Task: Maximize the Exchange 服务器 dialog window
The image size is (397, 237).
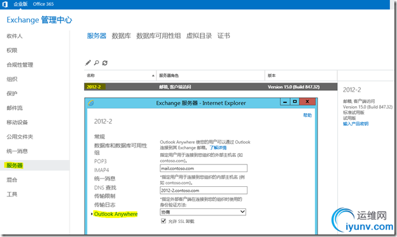Action: coord(295,102)
